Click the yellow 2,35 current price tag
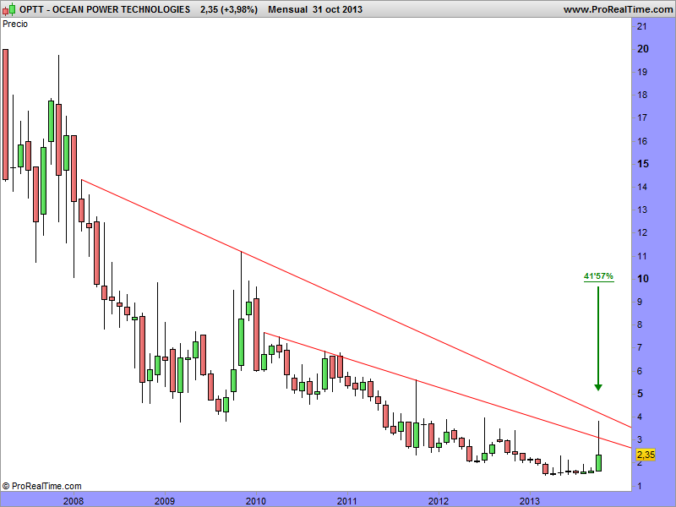Viewport: 676px width, 507px height. (x=646, y=454)
